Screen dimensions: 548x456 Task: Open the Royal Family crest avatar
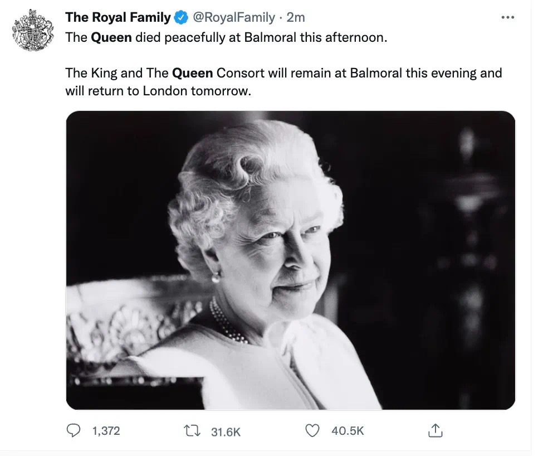33,30
